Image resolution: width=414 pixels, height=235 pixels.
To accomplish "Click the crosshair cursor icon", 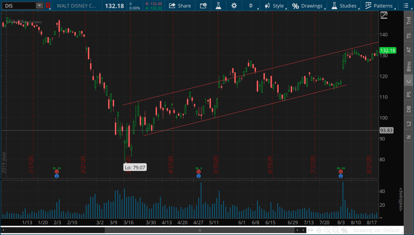I will click(x=319, y=230).
